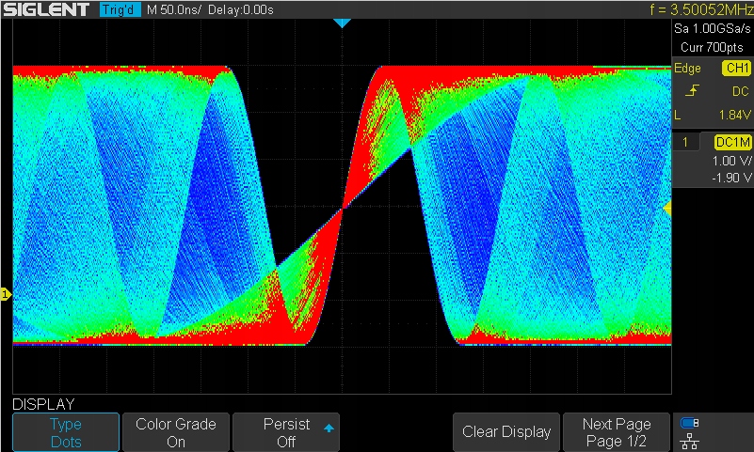Expand the small arrow beside Persist

click(x=329, y=427)
